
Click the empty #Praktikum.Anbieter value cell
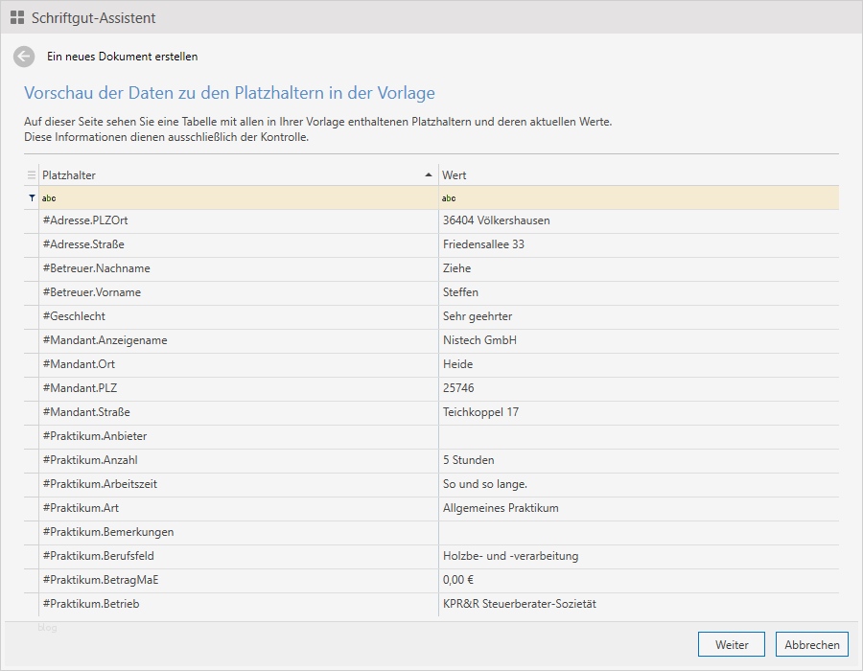click(x=638, y=436)
